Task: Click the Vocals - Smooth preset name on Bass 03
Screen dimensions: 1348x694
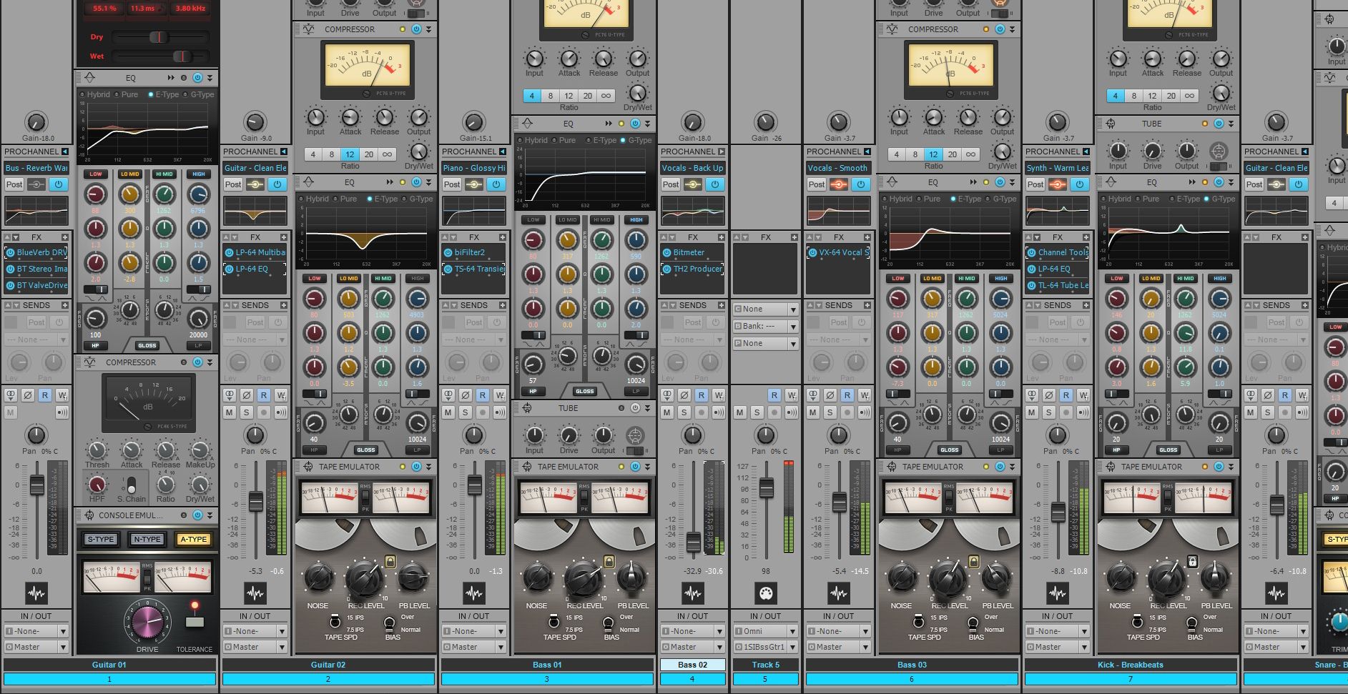Action: point(837,168)
